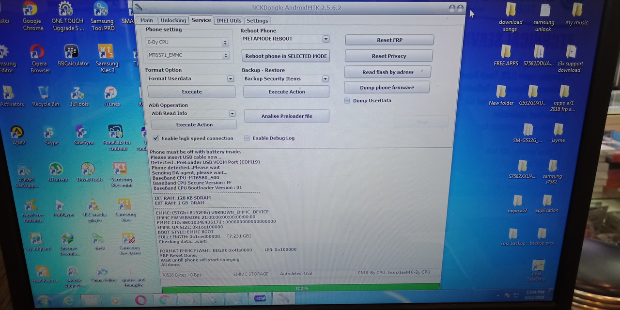Open FoneLab for Android shortcut
This screenshot has width=620, height=310.
(x=117, y=138)
